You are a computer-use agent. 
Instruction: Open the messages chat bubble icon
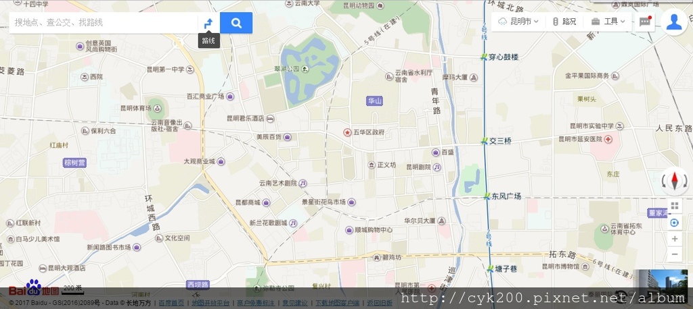[x=645, y=22]
